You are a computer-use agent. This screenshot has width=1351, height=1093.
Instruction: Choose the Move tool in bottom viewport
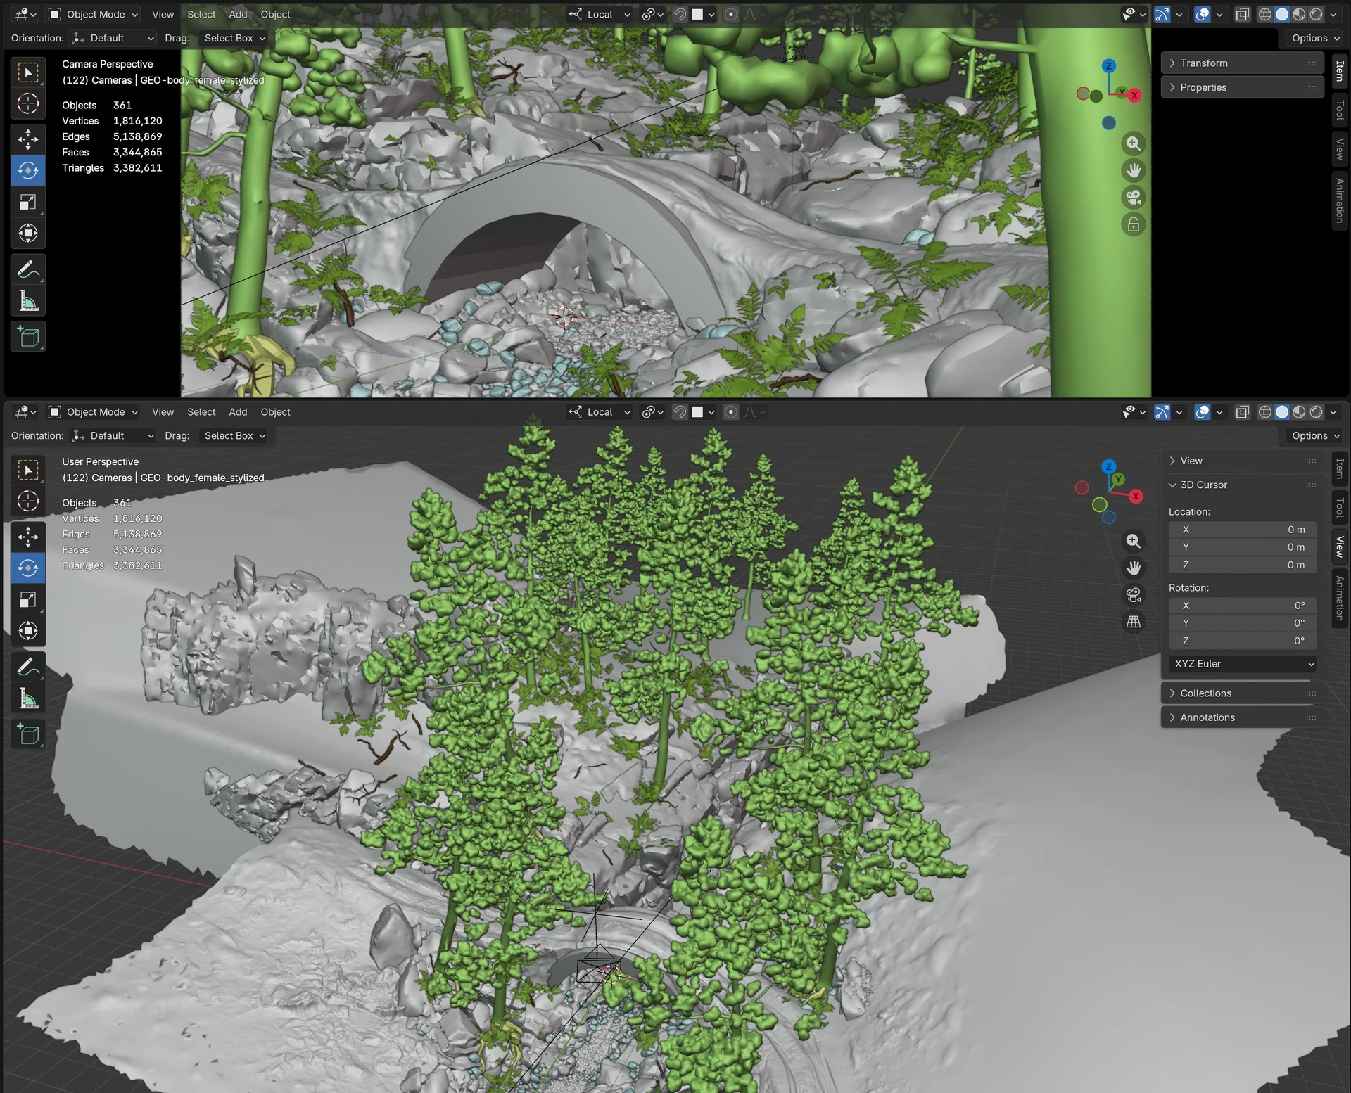tap(28, 537)
